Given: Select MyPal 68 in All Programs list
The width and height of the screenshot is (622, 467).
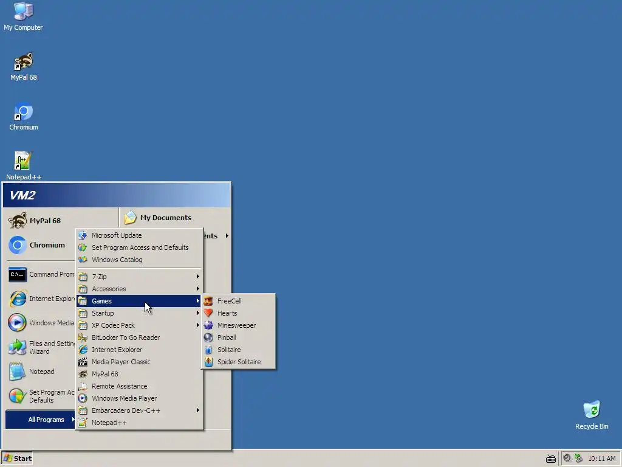Looking at the screenshot, I should [x=140, y=374].
